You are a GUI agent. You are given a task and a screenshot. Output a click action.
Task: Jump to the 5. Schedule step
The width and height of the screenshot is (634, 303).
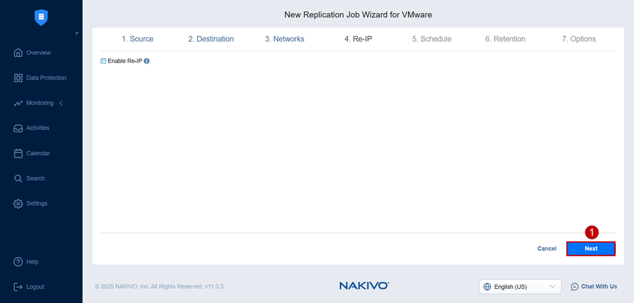(x=432, y=39)
